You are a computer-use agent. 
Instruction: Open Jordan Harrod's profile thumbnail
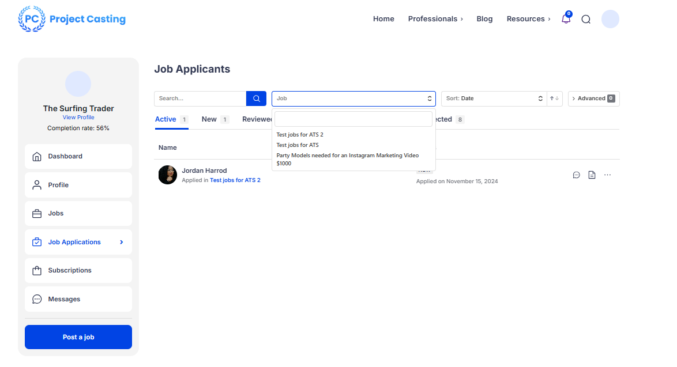click(167, 175)
